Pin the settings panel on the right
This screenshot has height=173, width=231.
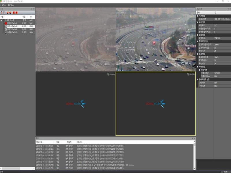(228, 9)
